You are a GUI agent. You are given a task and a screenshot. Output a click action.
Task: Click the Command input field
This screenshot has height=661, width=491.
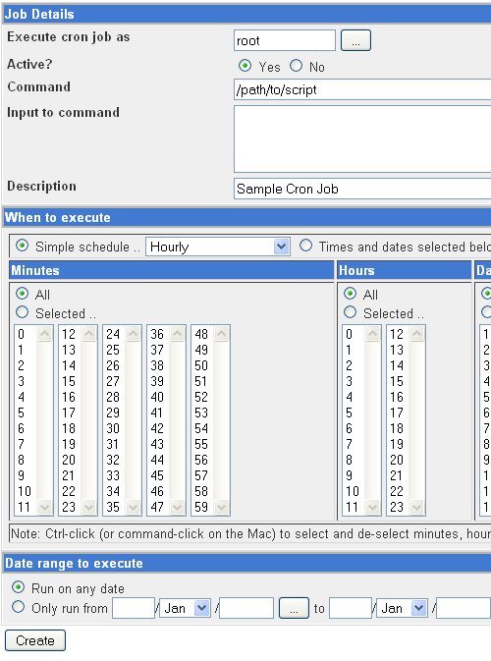[x=362, y=89]
